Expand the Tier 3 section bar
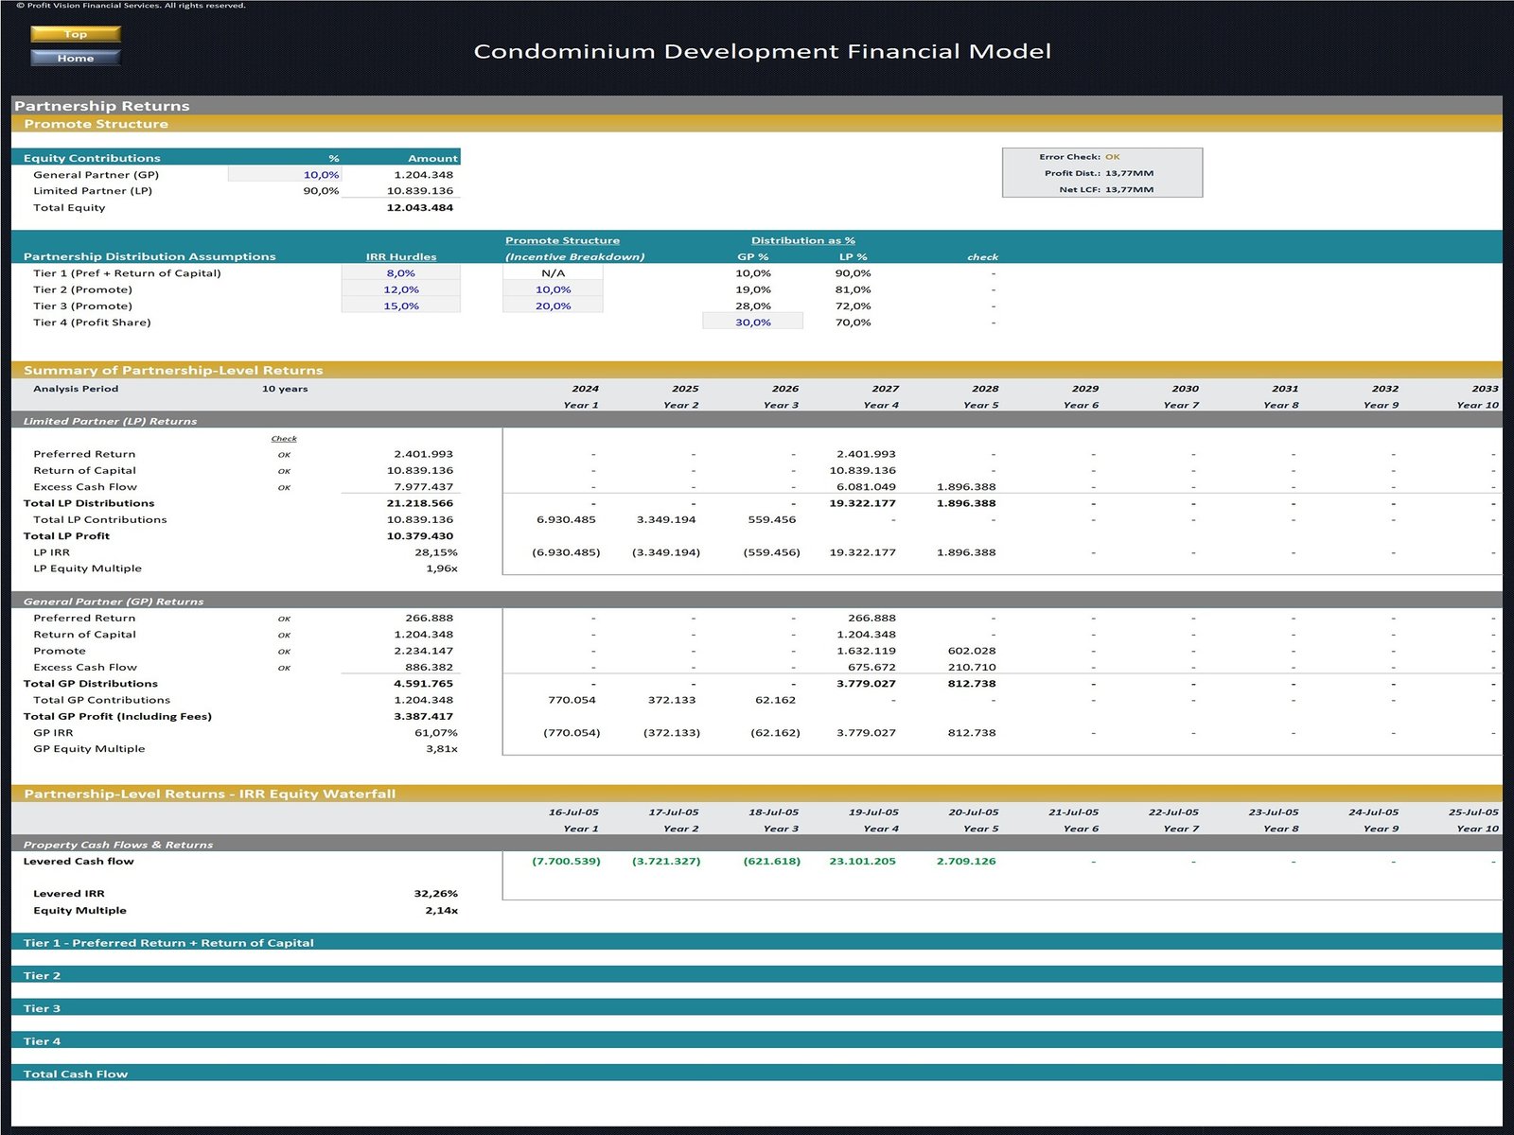 (42, 1008)
